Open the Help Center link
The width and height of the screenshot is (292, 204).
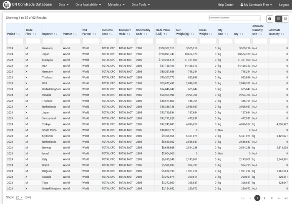(x=226, y=5)
